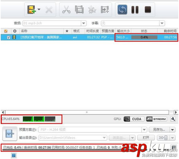Click the preset profile film icon
The width and height of the screenshot is (179, 159).
pos(10,134)
